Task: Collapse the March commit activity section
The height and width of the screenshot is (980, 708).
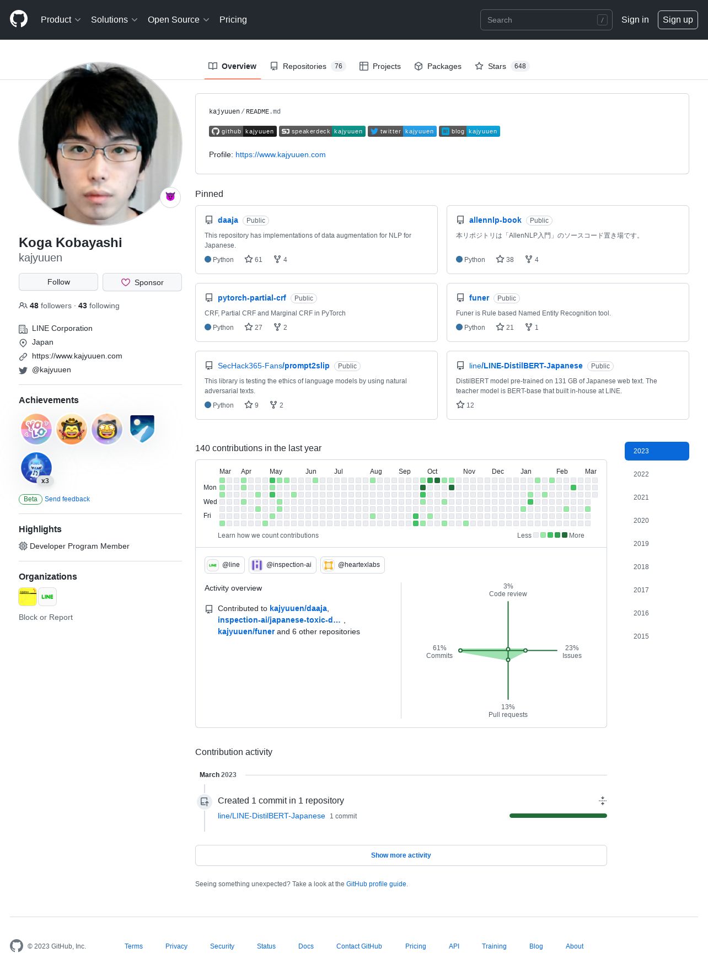Action: pos(603,801)
